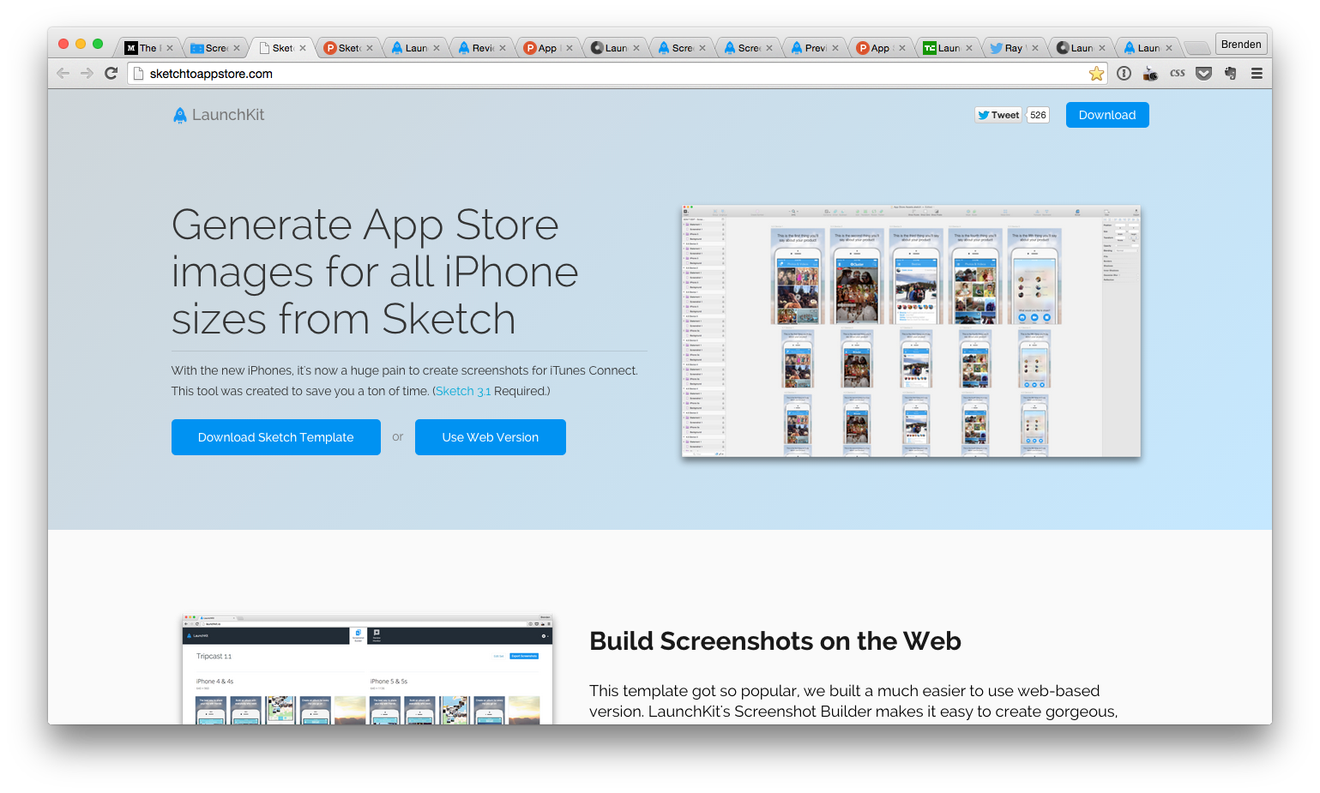Click Use Web Version

pos(491,437)
